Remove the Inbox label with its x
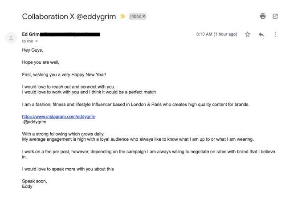The image size is (285, 207). click(x=144, y=16)
